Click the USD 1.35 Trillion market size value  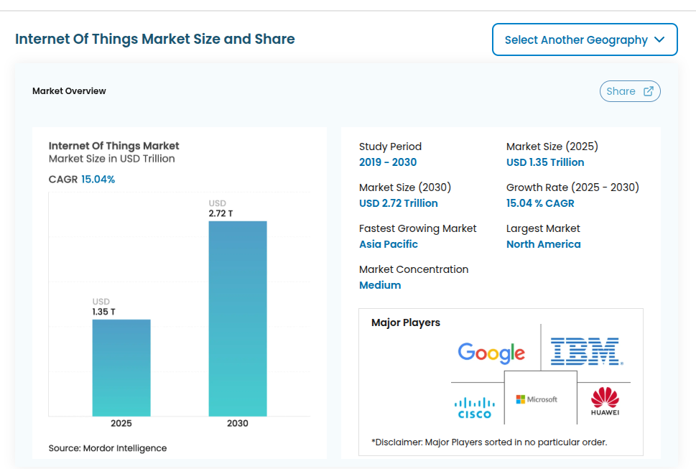click(545, 162)
